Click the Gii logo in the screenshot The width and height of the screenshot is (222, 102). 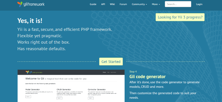34,72
